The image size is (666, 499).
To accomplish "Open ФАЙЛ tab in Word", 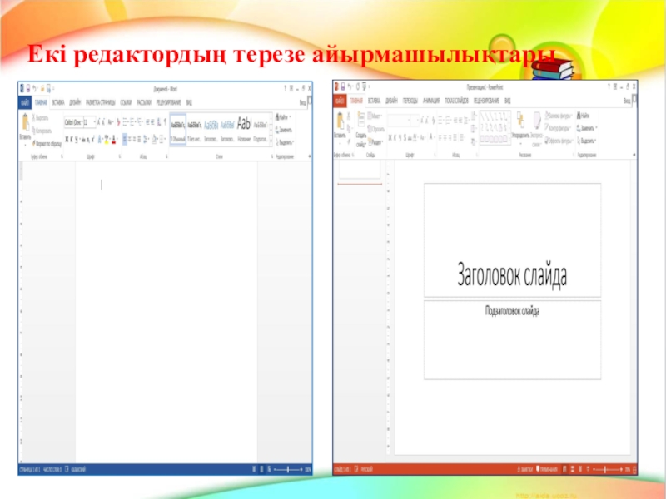I will point(25,102).
